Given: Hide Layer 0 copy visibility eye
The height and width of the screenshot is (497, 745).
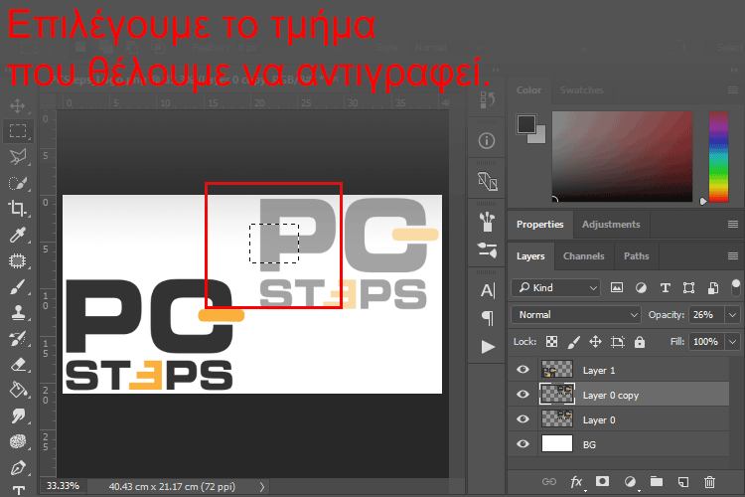Looking at the screenshot, I should pos(522,395).
